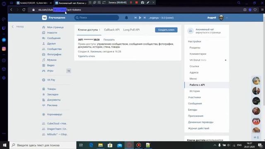Open Друзья in left menu
The width and height of the screenshot is (265, 149).
51,43
